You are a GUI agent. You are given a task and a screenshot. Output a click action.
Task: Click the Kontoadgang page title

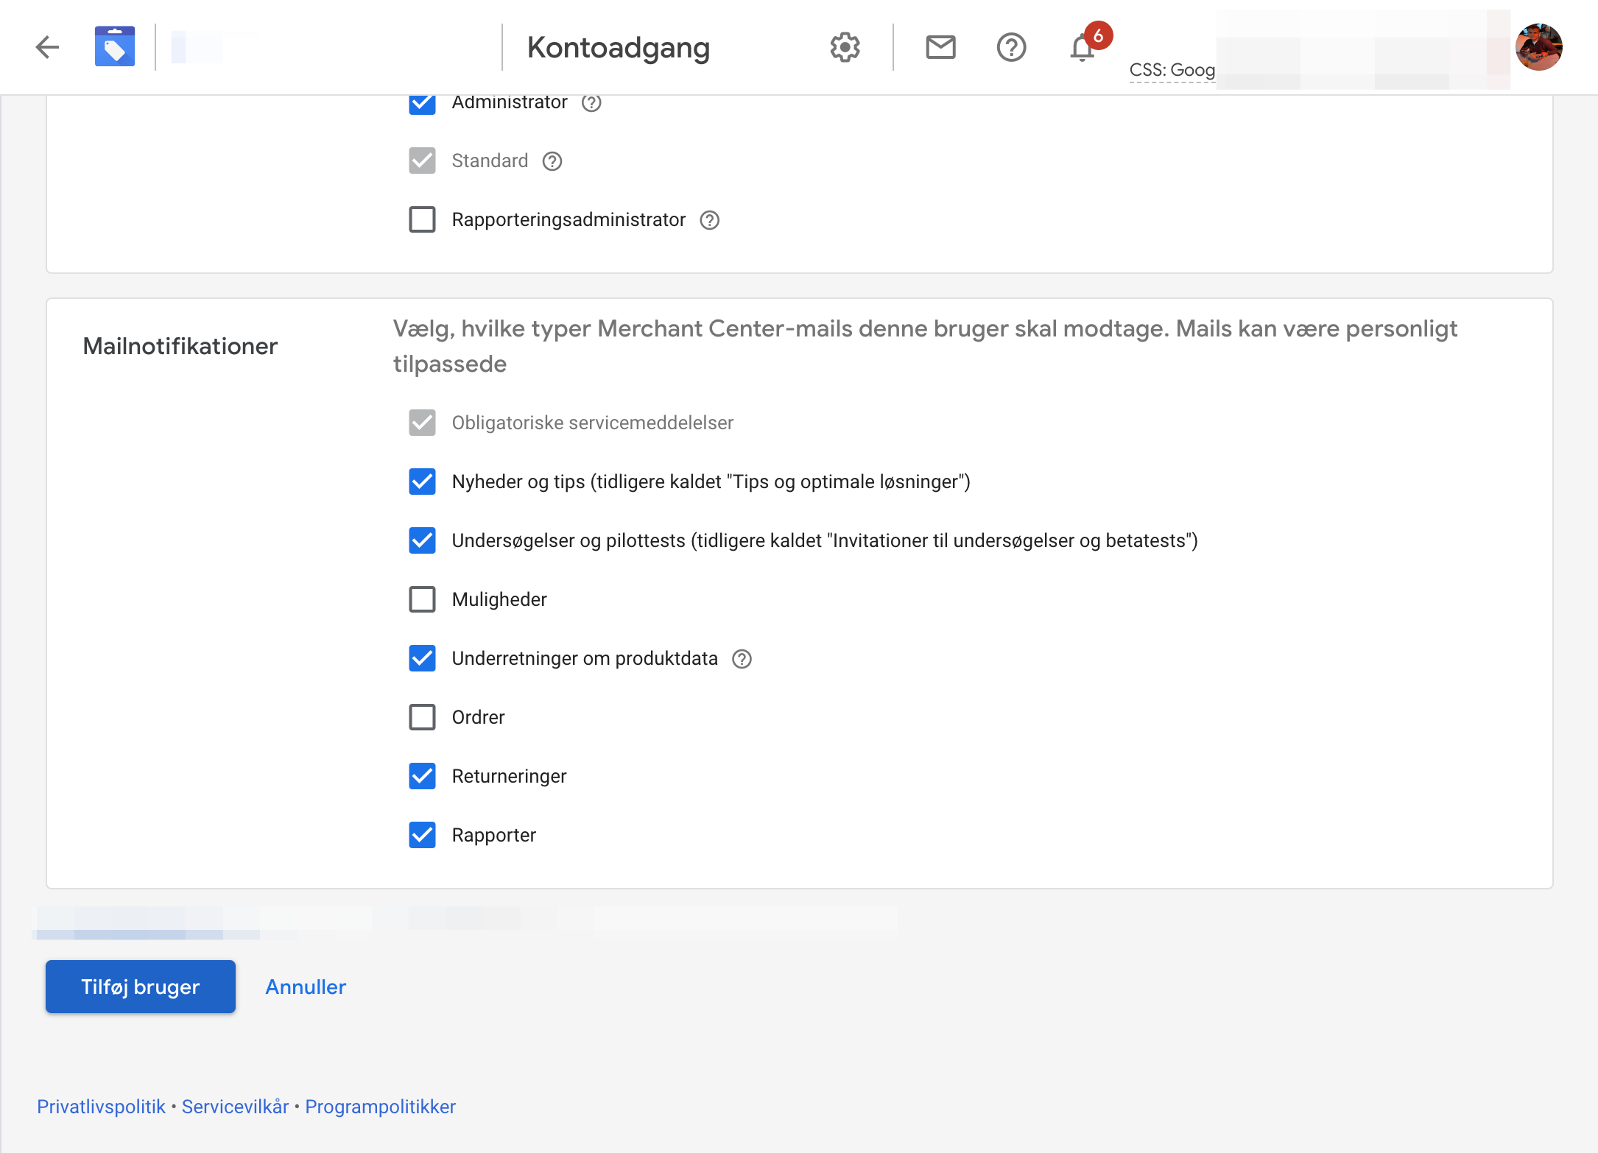619,47
